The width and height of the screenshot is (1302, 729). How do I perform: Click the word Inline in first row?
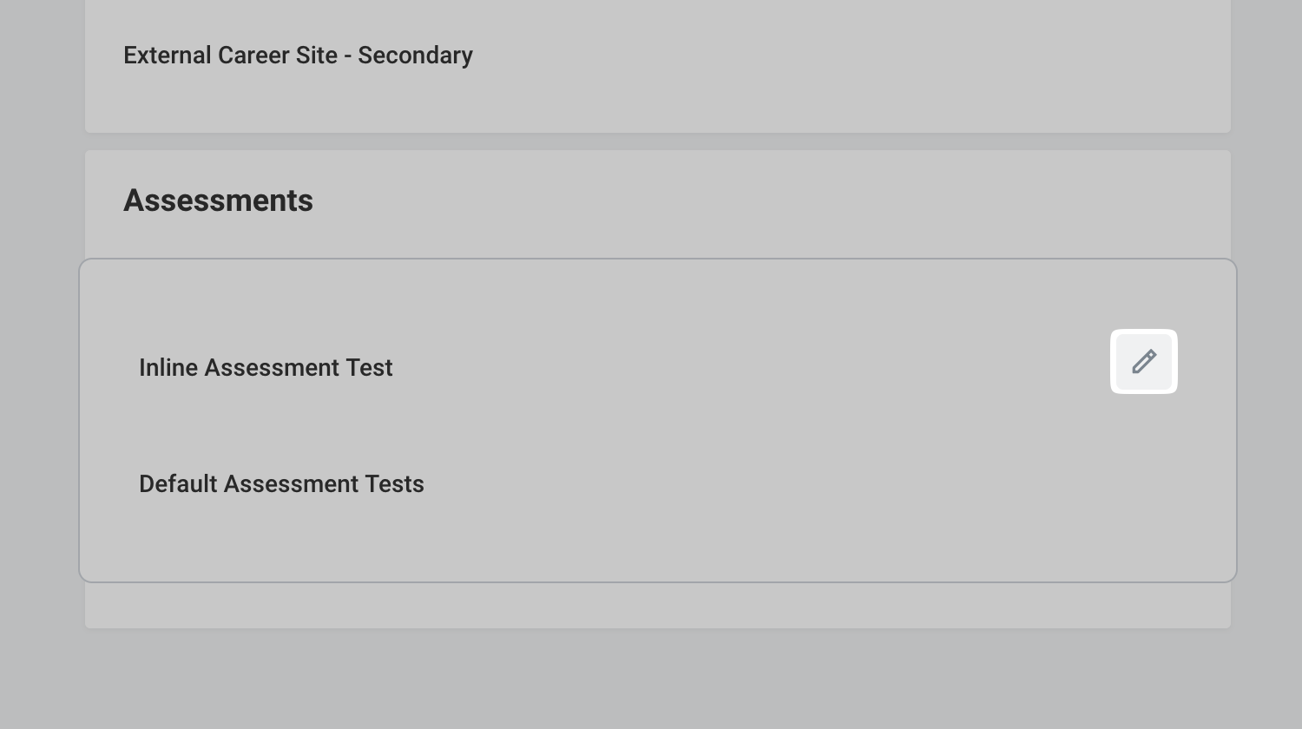click(x=168, y=368)
